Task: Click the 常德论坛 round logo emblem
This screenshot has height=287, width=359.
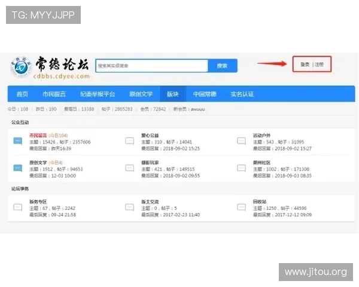Action: [21, 67]
